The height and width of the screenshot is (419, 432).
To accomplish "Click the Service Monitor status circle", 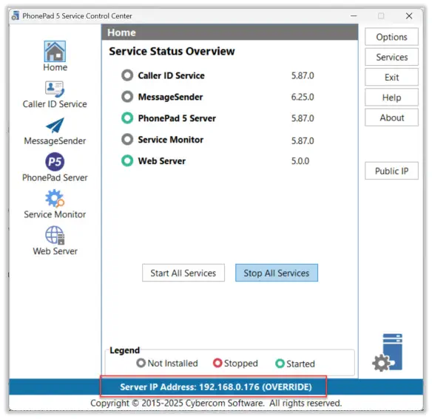I will pos(127,140).
